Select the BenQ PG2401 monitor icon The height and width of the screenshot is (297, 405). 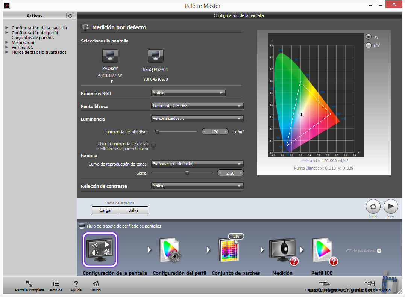click(x=155, y=56)
